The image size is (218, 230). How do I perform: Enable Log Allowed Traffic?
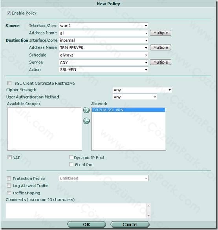[9, 186]
